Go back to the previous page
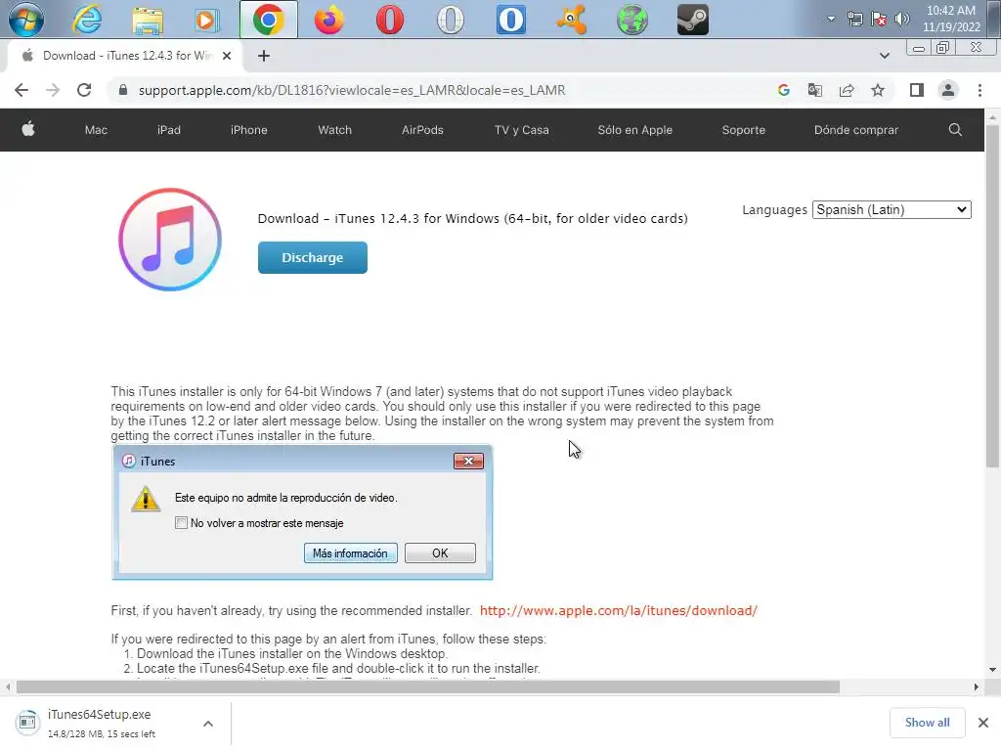The width and height of the screenshot is (1001, 751). click(22, 90)
